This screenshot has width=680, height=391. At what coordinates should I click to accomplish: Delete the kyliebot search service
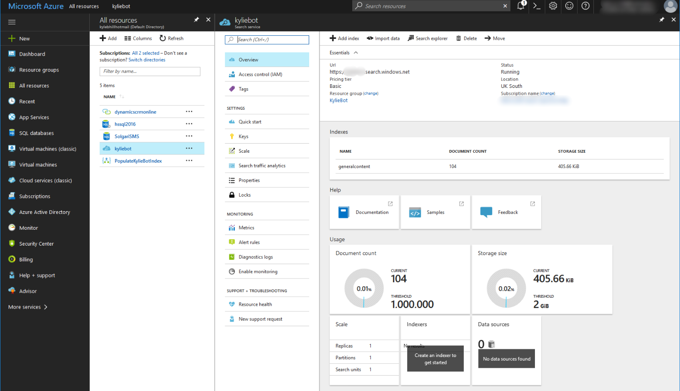coord(466,39)
